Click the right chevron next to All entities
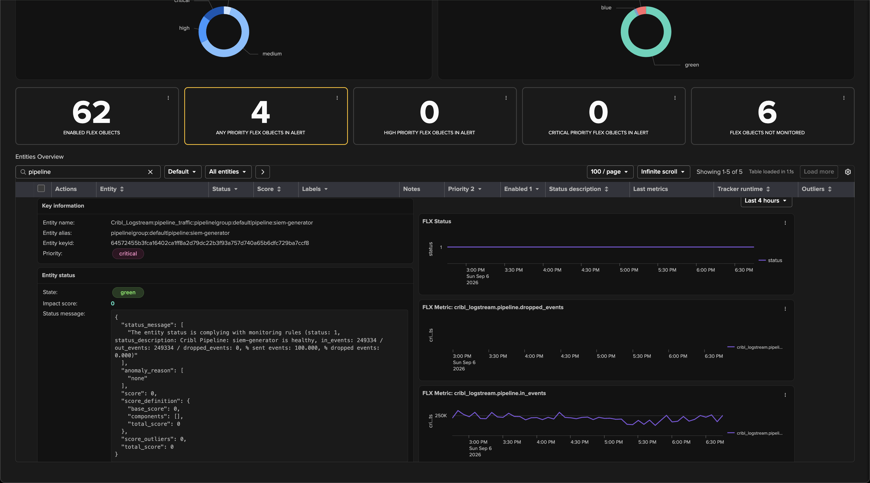The image size is (870, 483). (262, 172)
